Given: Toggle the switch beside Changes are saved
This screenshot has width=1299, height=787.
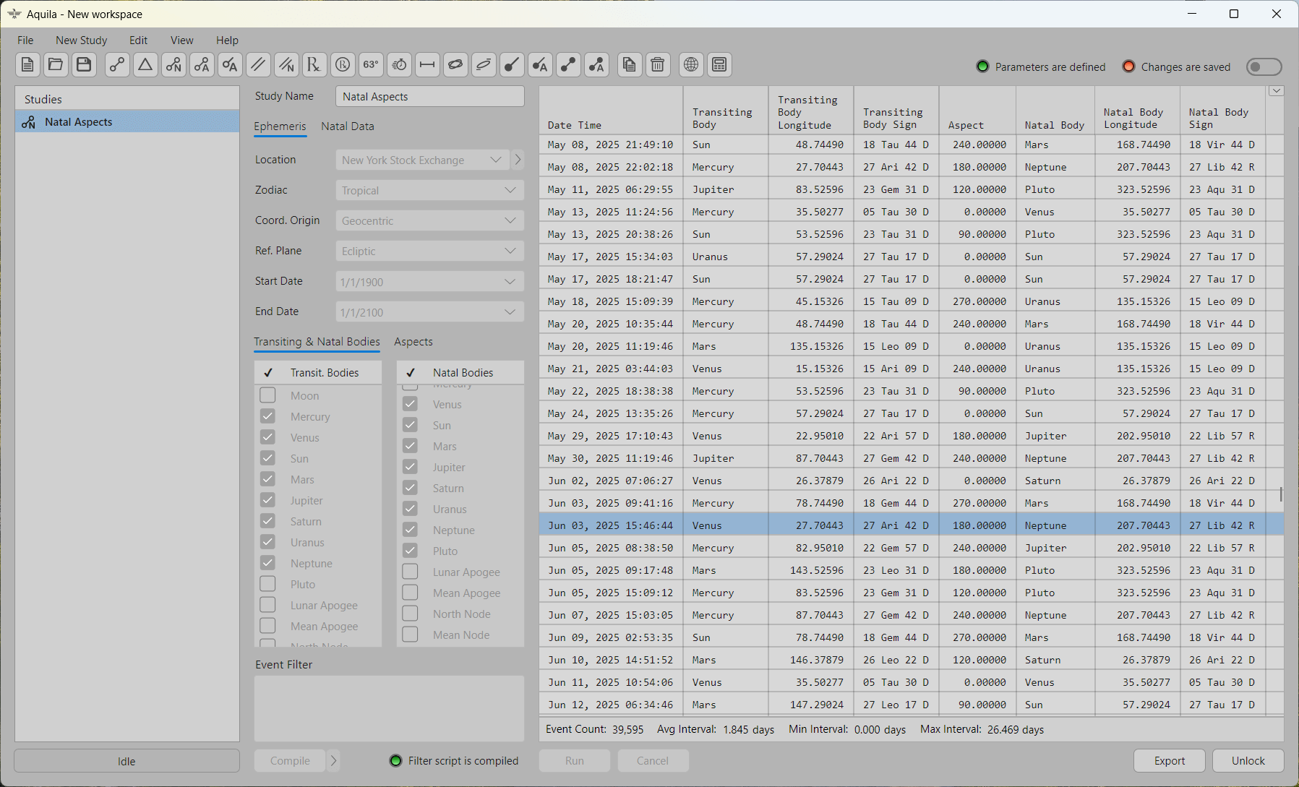Looking at the screenshot, I should pos(1264,67).
